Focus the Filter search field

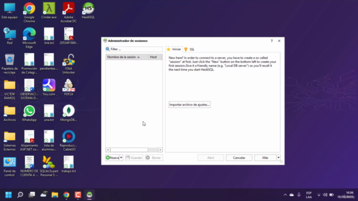134,49
